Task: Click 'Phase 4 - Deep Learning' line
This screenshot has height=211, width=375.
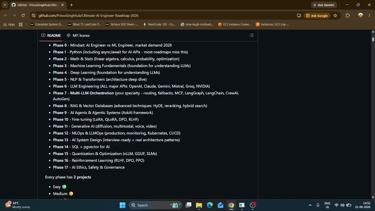Action: click(106, 72)
